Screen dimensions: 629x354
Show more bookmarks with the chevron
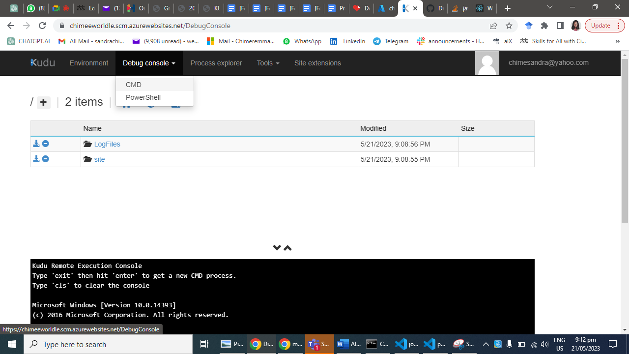click(617, 41)
